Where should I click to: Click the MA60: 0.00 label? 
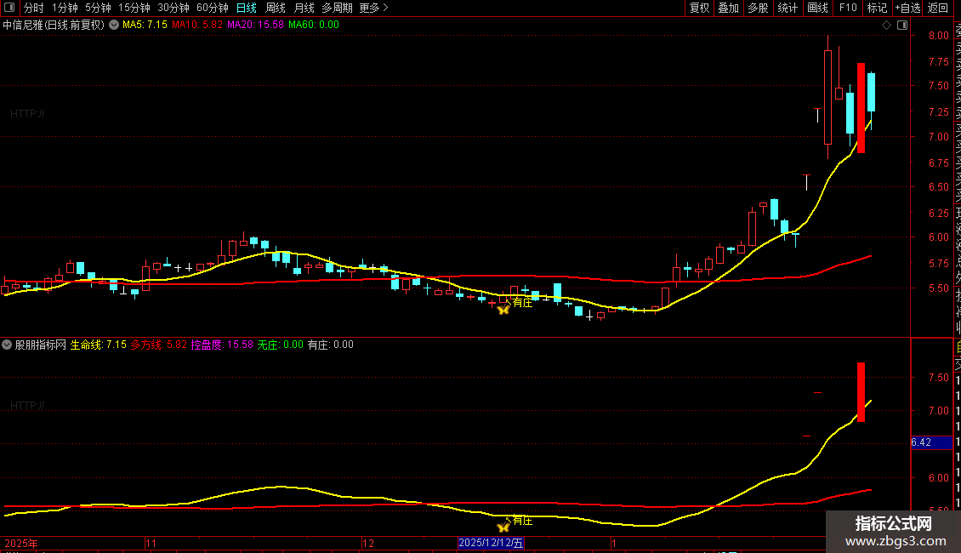click(313, 26)
